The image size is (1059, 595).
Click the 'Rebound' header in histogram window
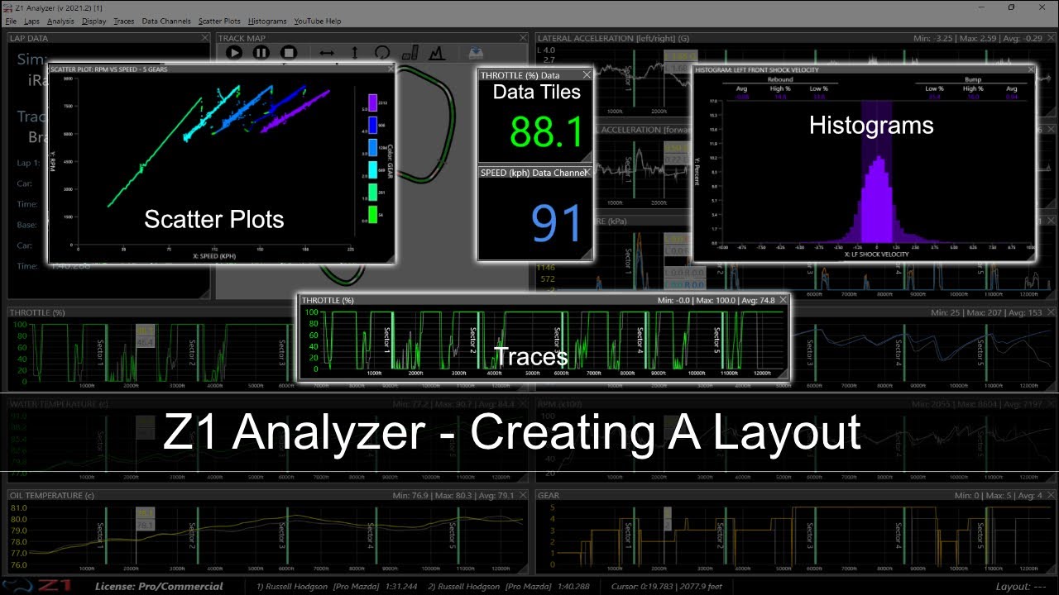point(779,80)
